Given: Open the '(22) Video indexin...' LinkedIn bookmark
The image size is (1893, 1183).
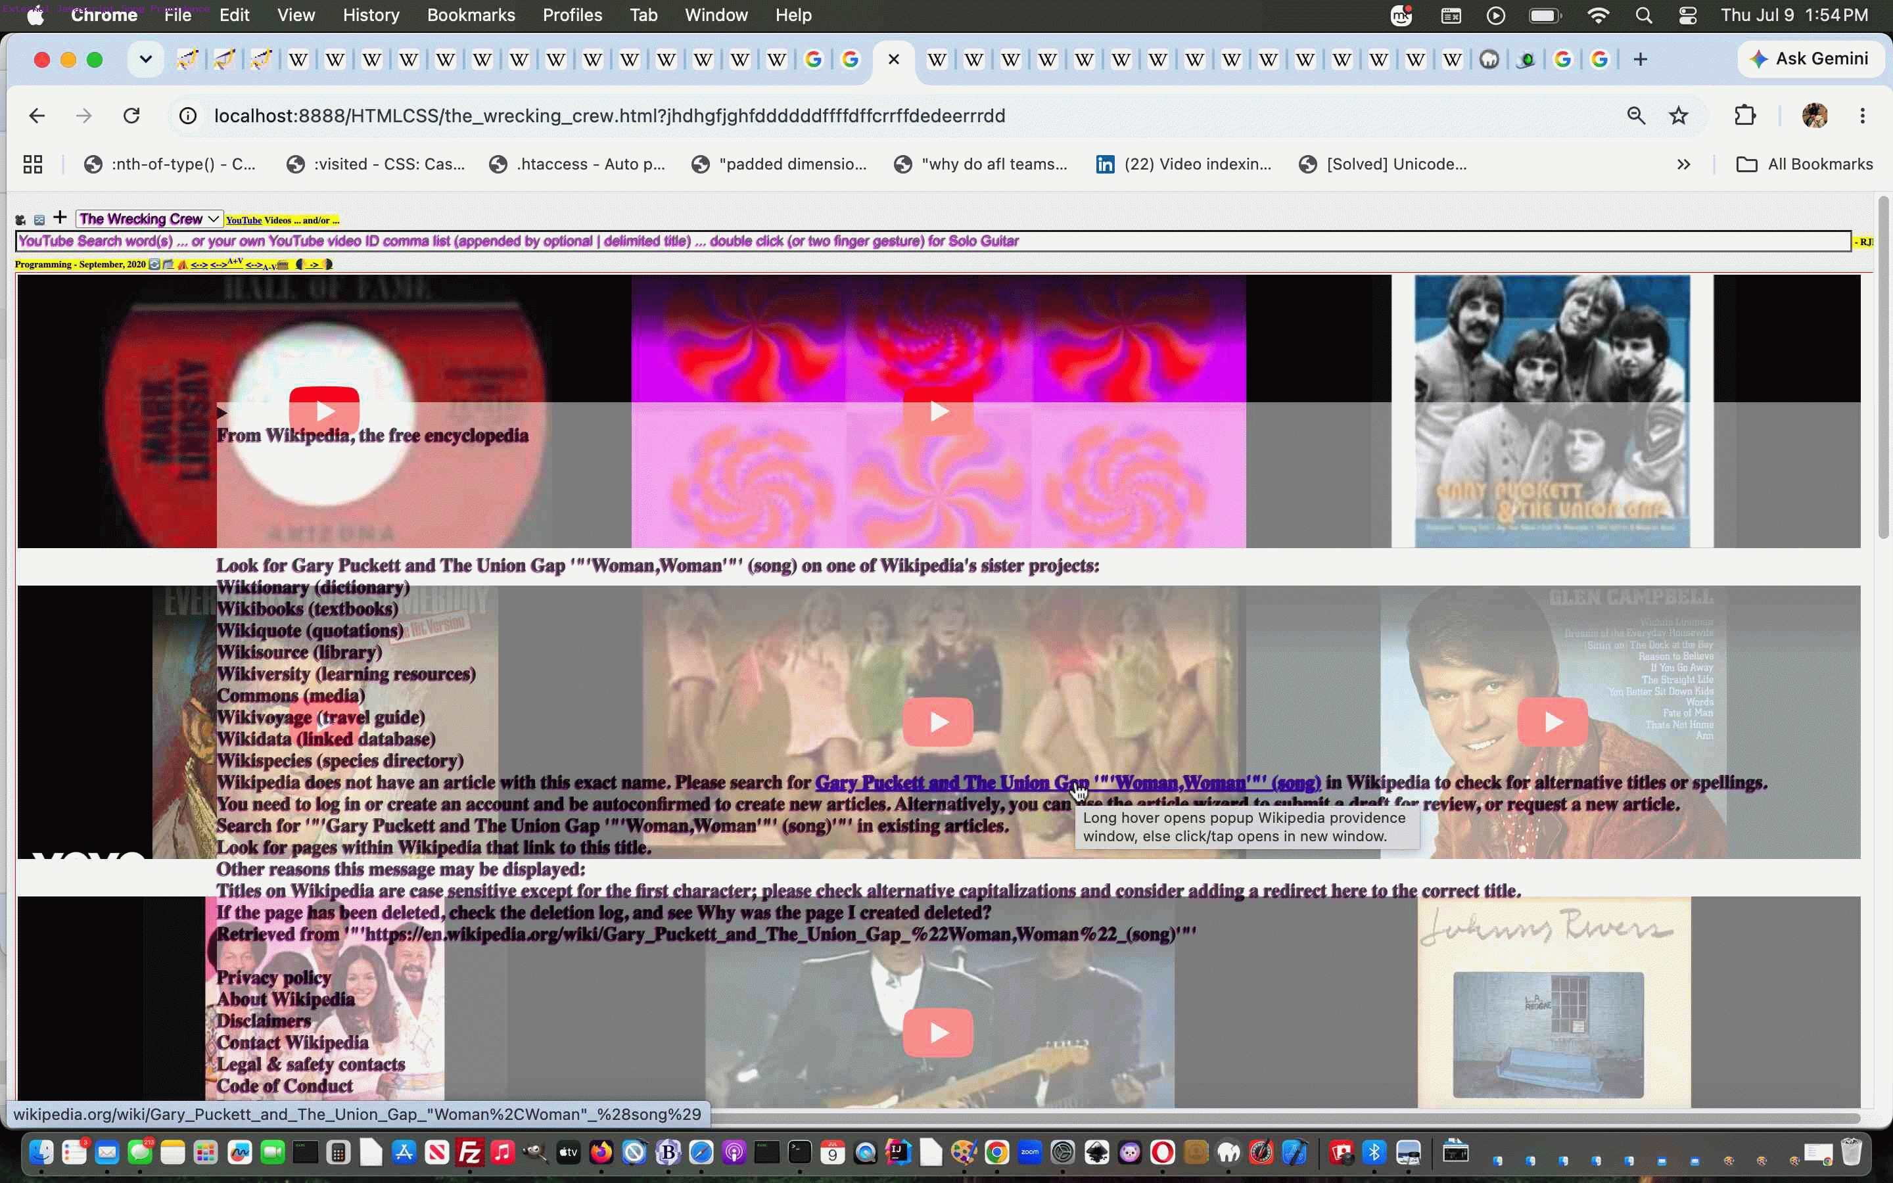Looking at the screenshot, I should [1184, 164].
